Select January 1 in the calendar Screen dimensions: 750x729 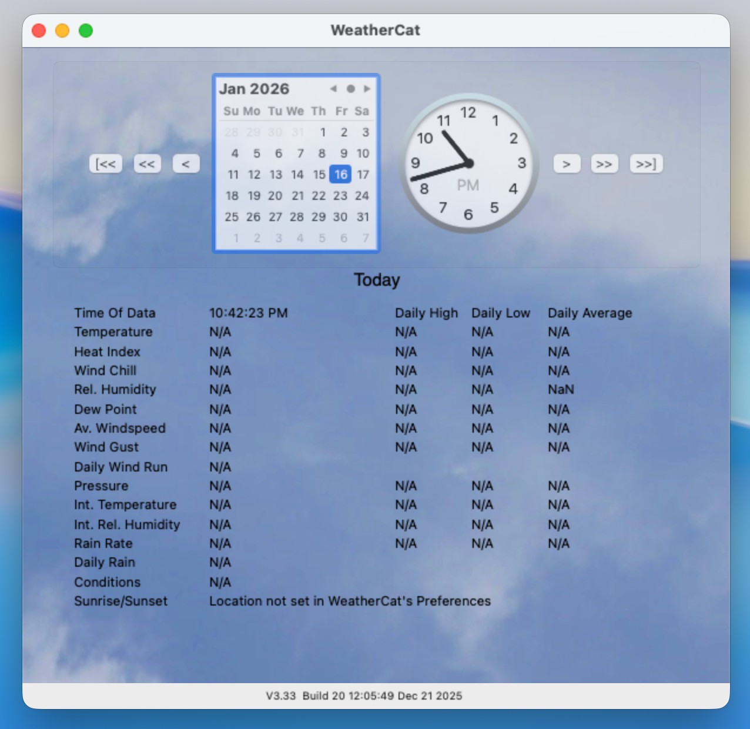click(323, 132)
